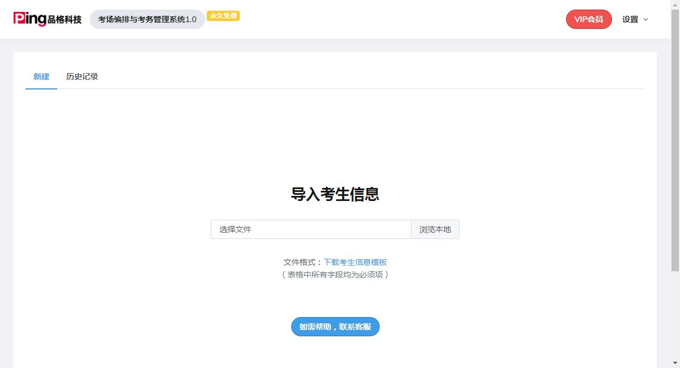The width and height of the screenshot is (680, 368).
Task: Click the 永久免费 badge icon
Action: click(223, 16)
